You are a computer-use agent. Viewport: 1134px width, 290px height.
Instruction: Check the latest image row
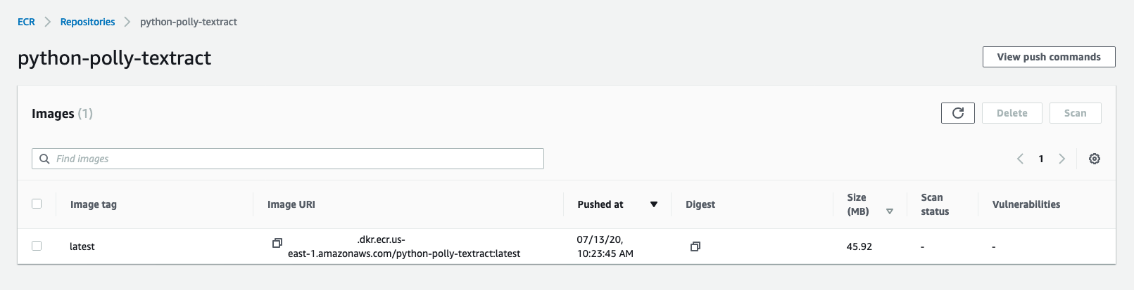(x=37, y=246)
